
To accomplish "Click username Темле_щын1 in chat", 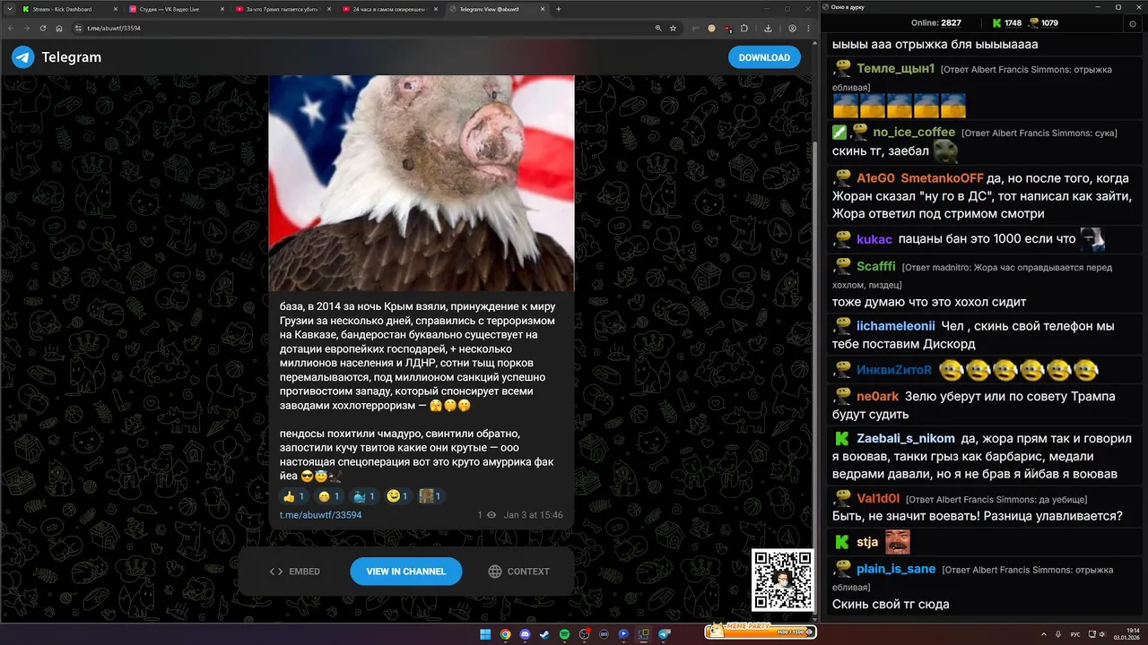I will coord(896,68).
